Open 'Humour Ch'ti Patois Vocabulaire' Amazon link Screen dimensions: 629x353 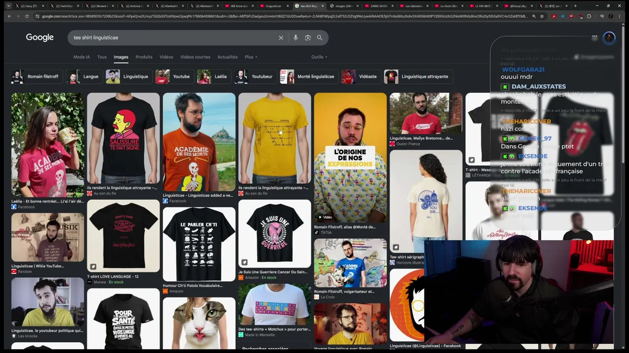pos(193,285)
